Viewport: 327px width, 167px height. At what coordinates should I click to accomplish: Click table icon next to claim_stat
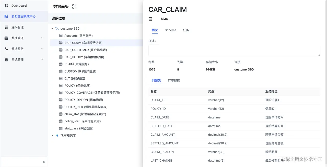coord(61,114)
